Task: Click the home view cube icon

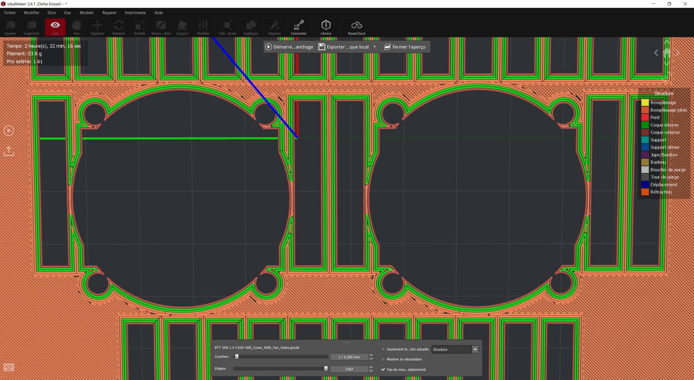Action: coord(666,52)
